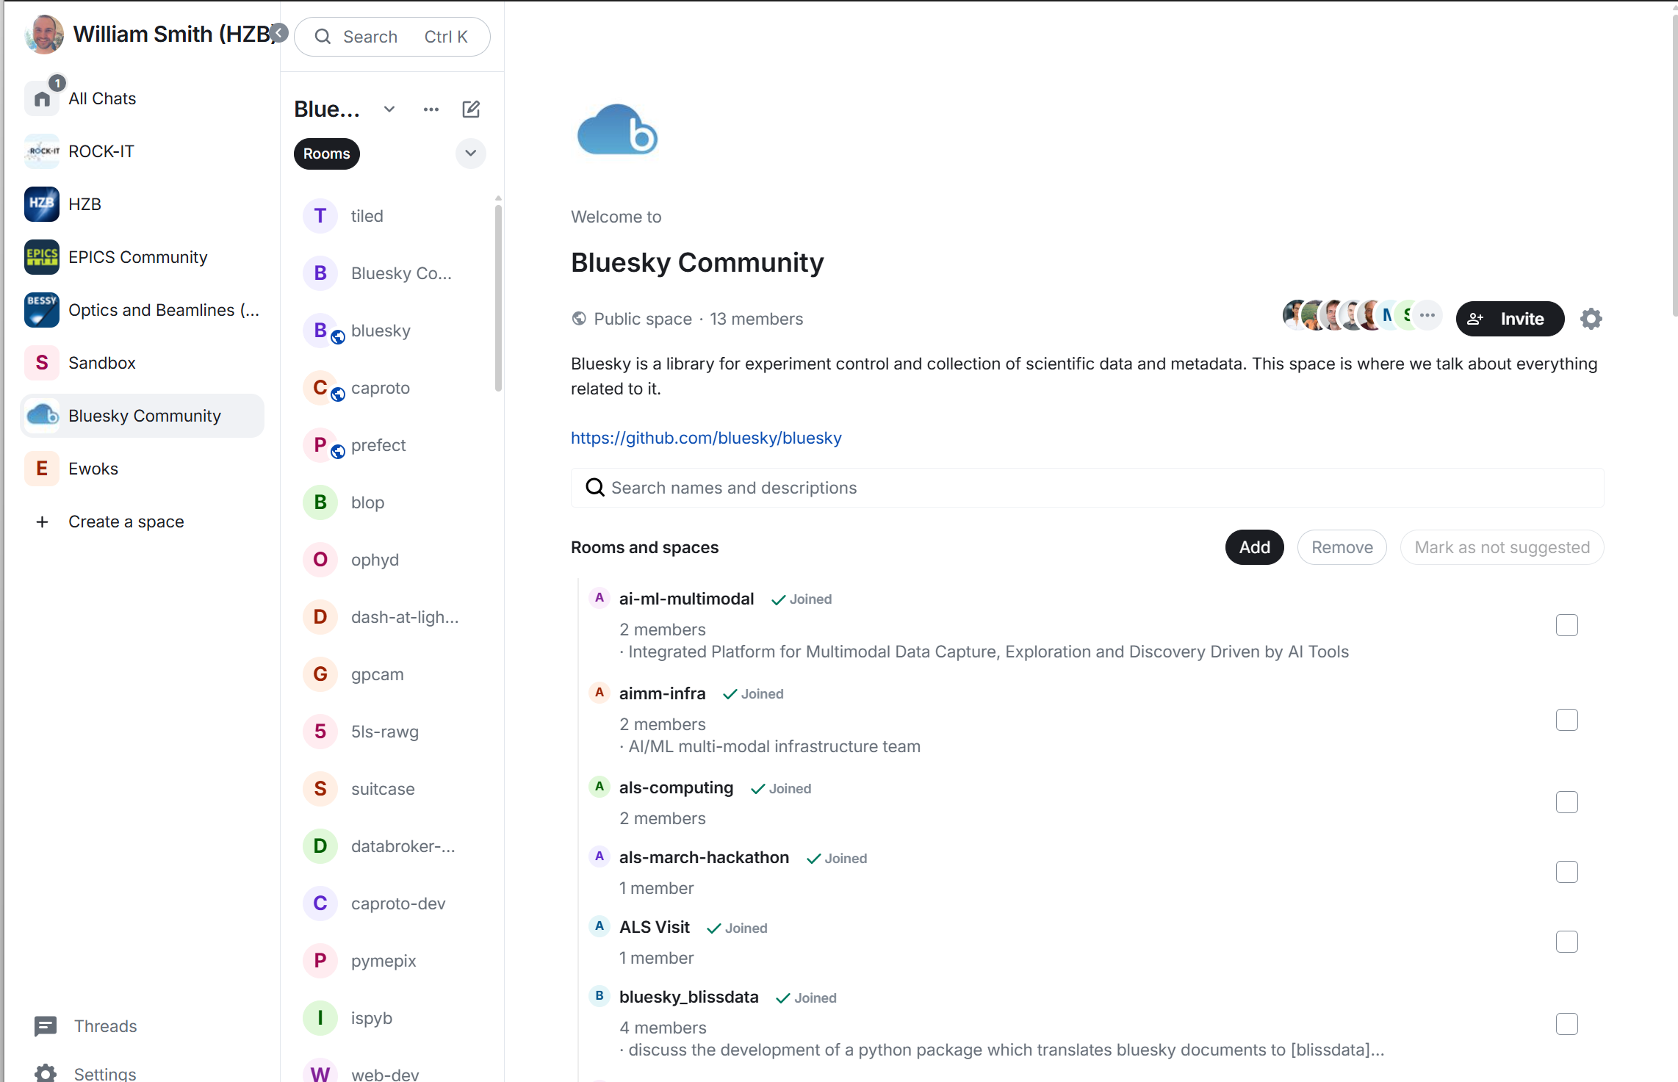The width and height of the screenshot is (1678, 1082).
Task: Click the member avatars stack
Action: tap(1361, 316)
